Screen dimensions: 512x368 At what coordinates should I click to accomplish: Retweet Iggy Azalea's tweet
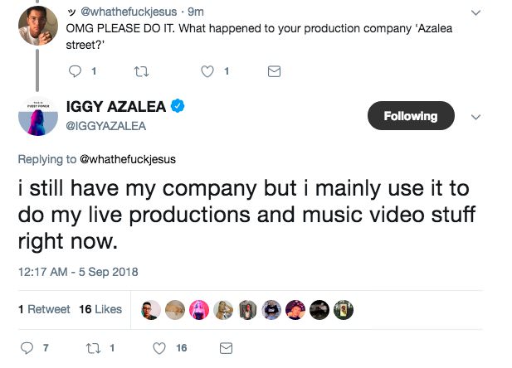tap(94, 349)
